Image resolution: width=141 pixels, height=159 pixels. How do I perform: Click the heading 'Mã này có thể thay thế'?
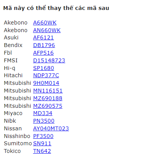click(38, 8)
